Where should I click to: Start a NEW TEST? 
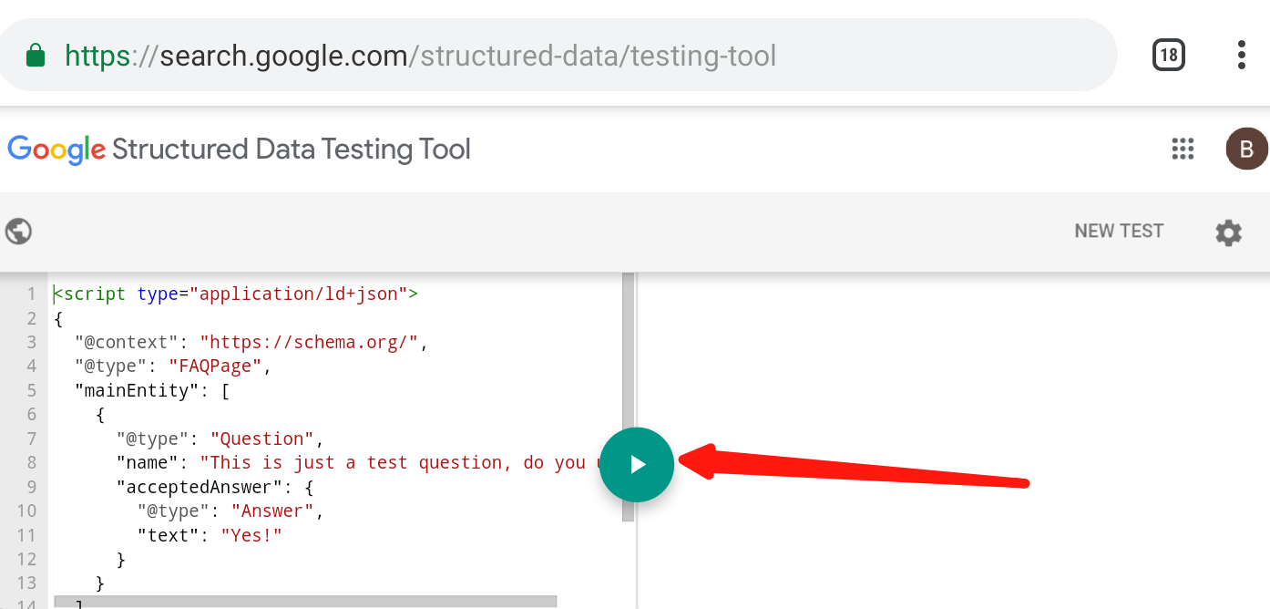(x=1119, y=231)
